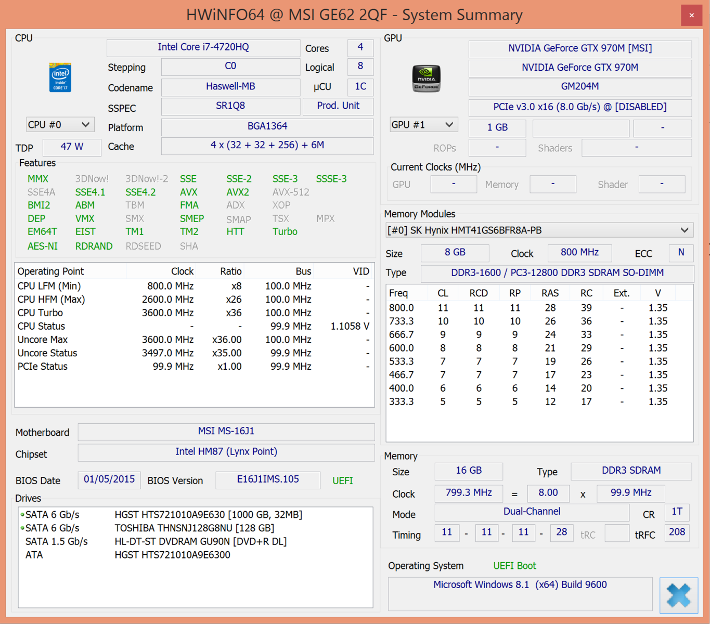Click the NVIDIA GeForce logo icon
710x624 pixels.
[x=427, y=78]
